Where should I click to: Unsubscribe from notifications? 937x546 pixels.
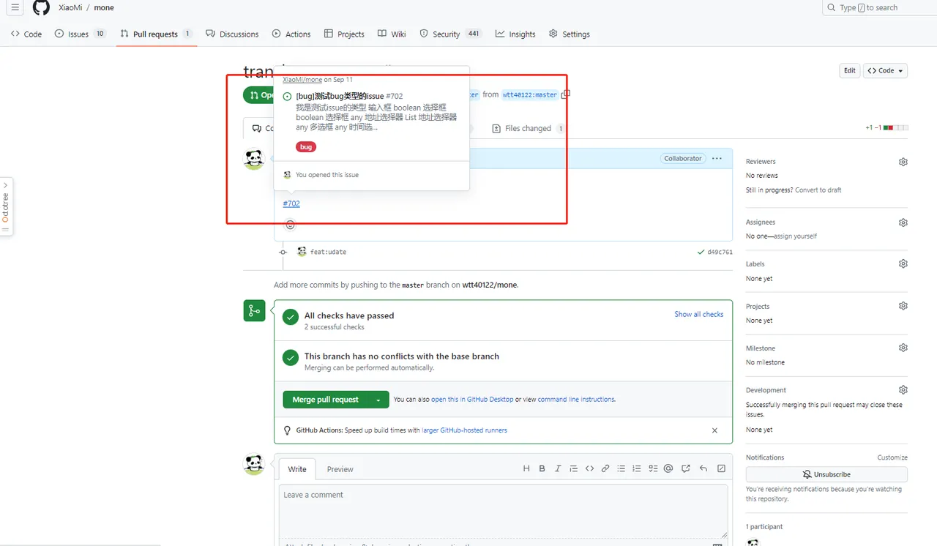click(826, 474)
